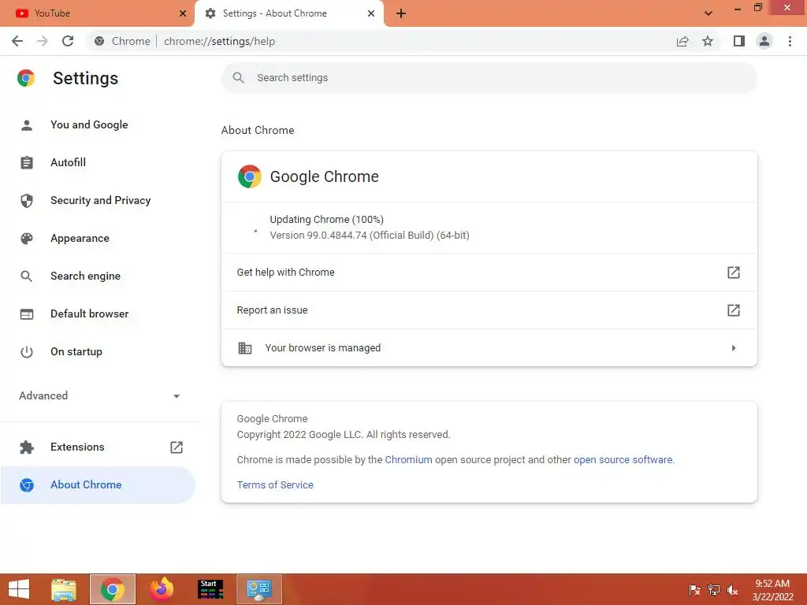Click the address bar URL chrome://settings/help

coord(219,41)
